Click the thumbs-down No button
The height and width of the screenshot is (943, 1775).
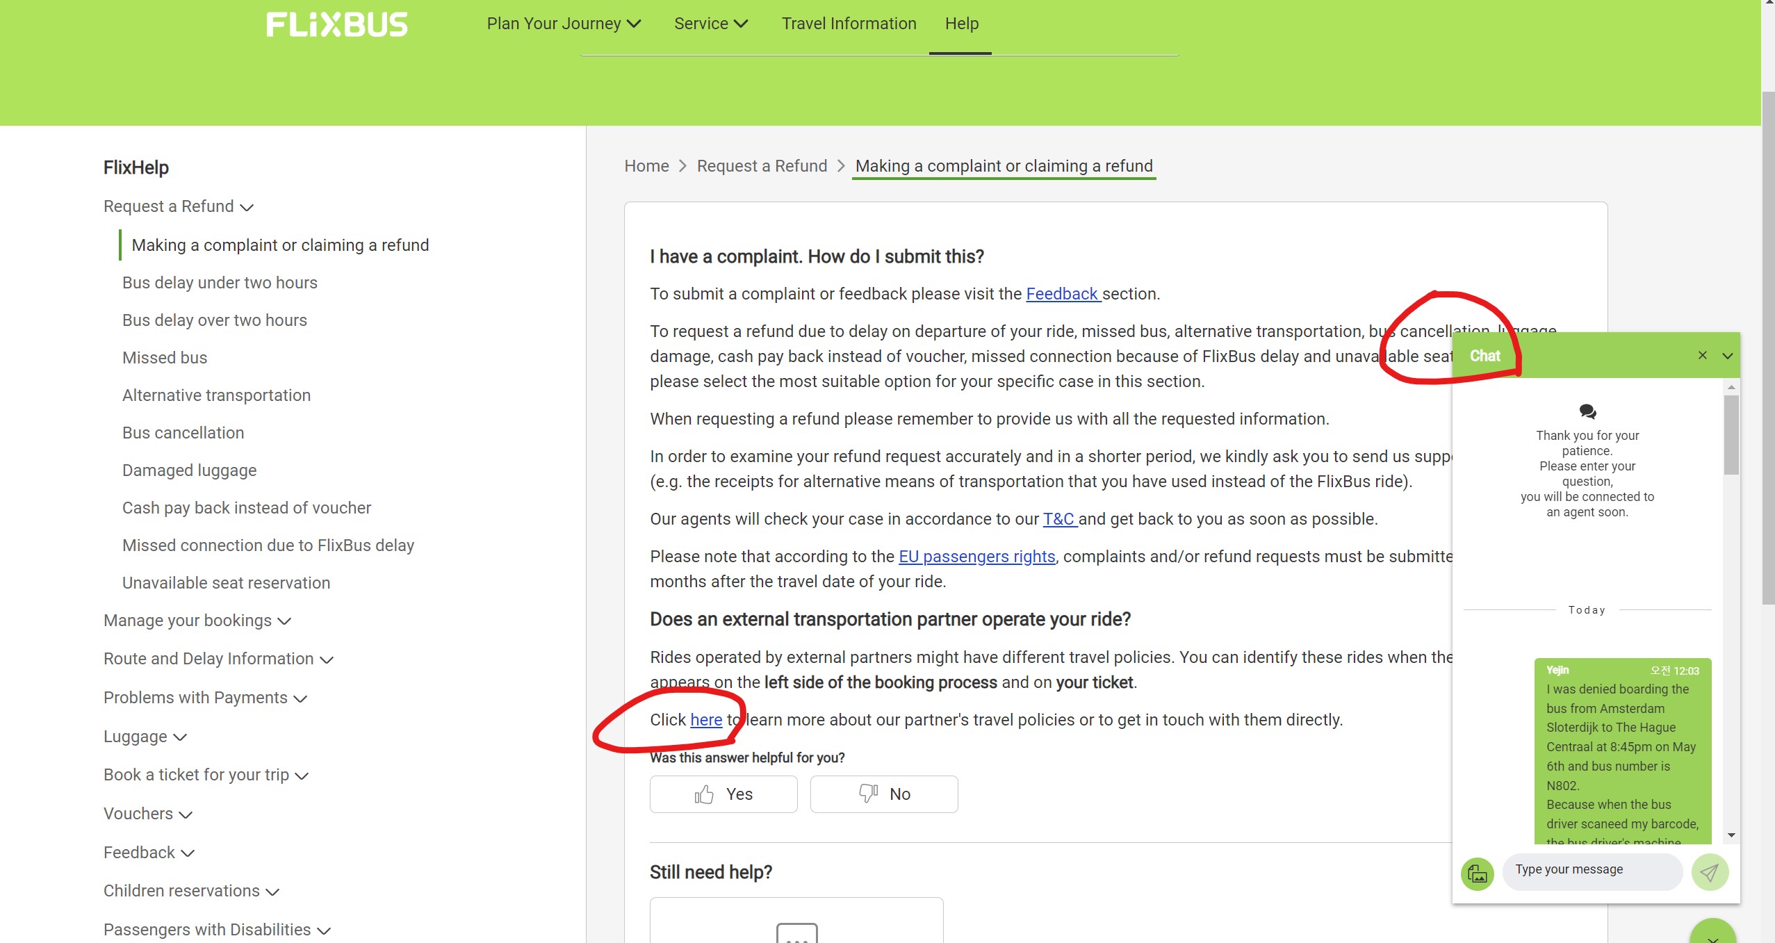884,794
